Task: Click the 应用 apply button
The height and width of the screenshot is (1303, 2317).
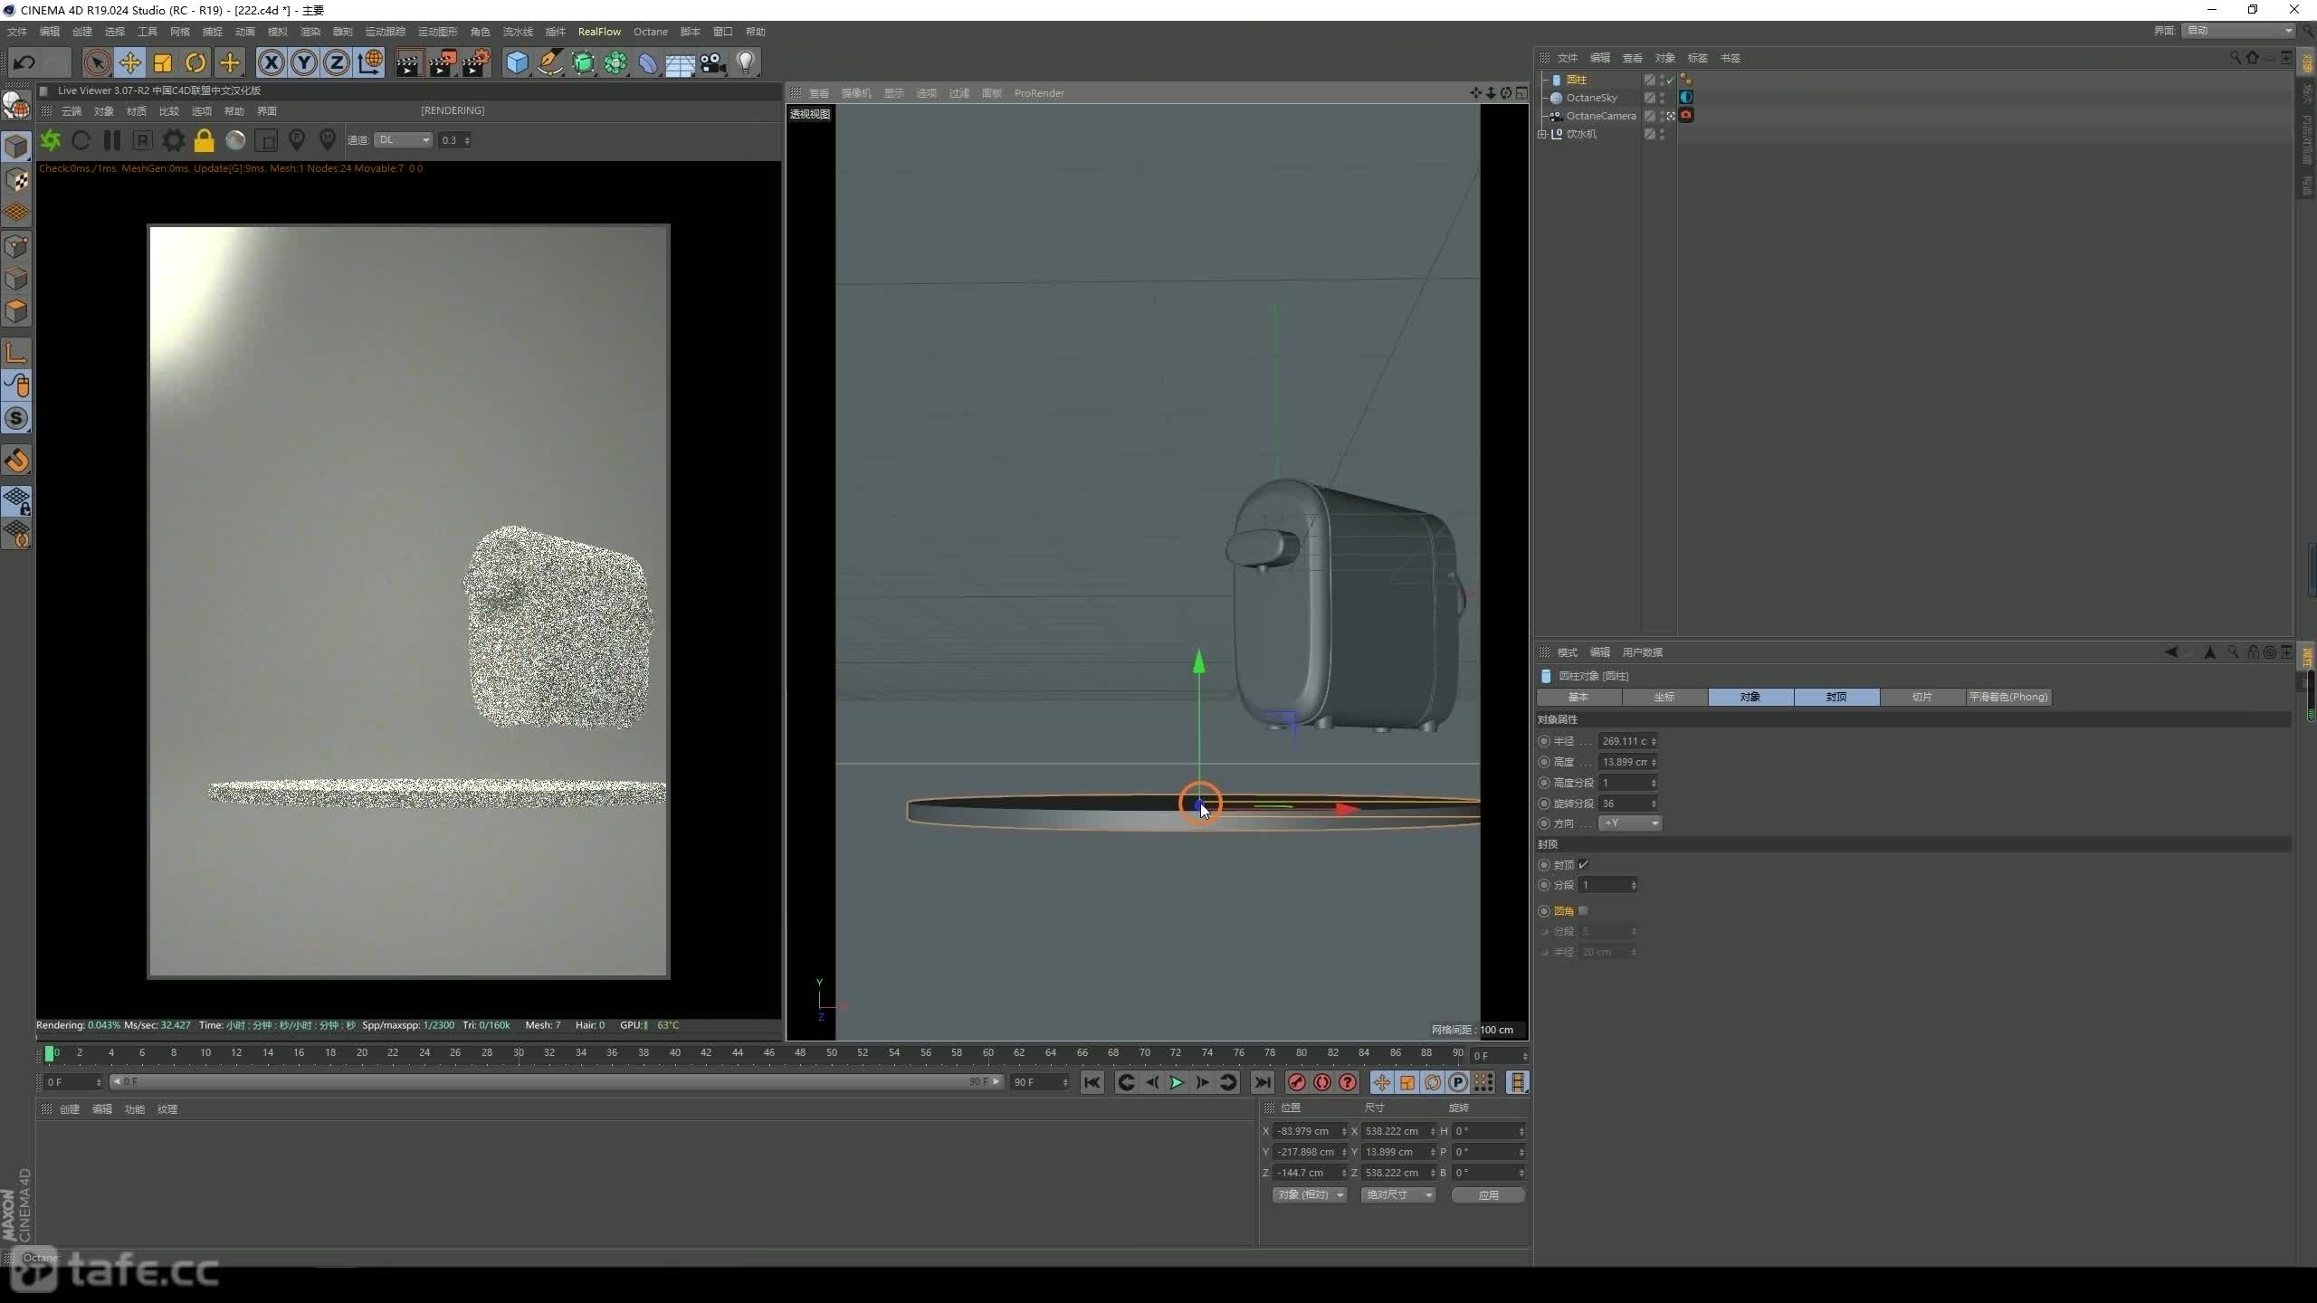Action: click(1489, 1195)
